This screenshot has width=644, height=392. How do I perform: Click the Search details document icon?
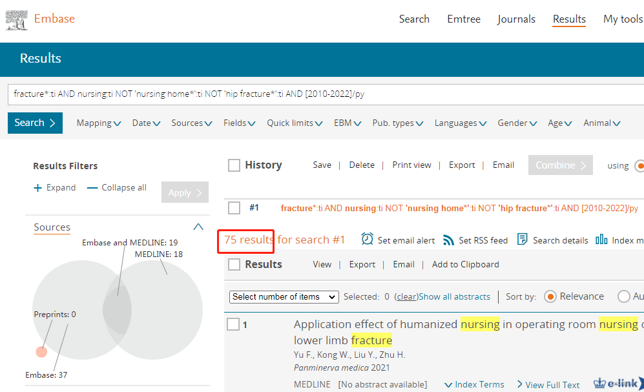(522, 239)
